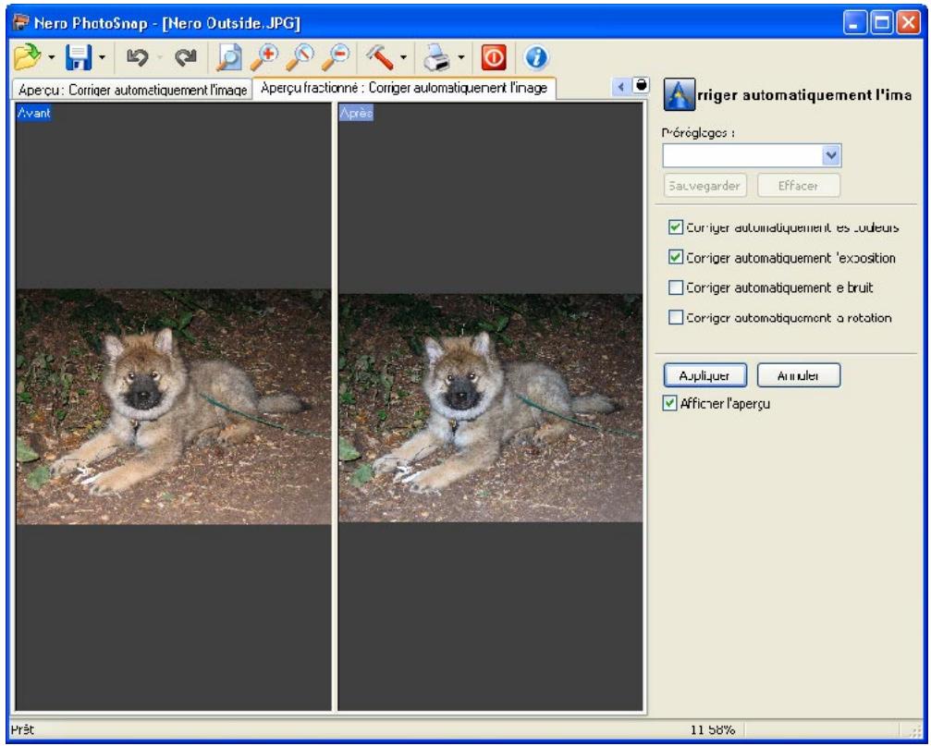The image size is (931, 746).
Task: Open the blue information icon
Action: point(536,57)
